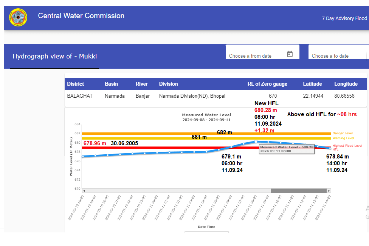Click the dark gray chart scrollbar thumb
The width and height of the screenshot is (369, 246).
(298, 191)
